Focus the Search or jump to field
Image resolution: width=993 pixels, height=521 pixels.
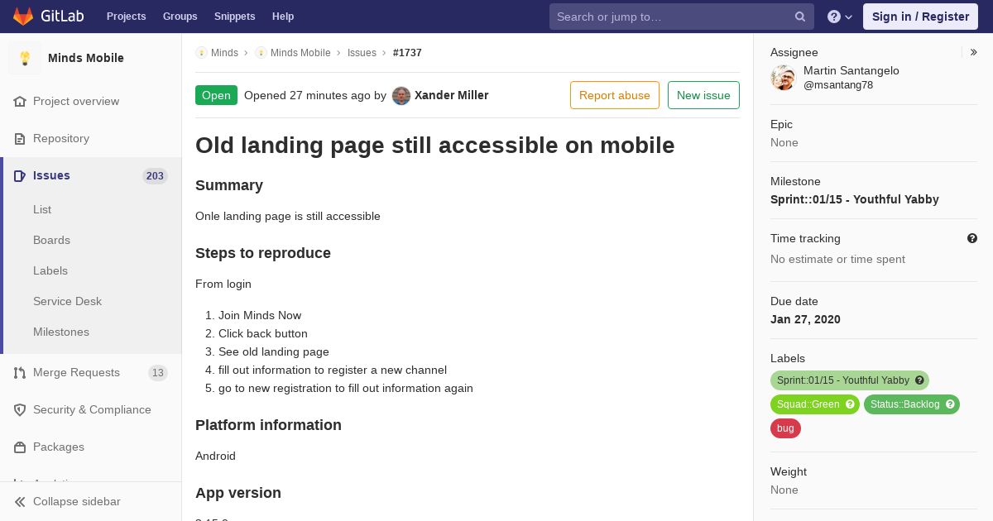pyautogui.click(x=681, y=17)
